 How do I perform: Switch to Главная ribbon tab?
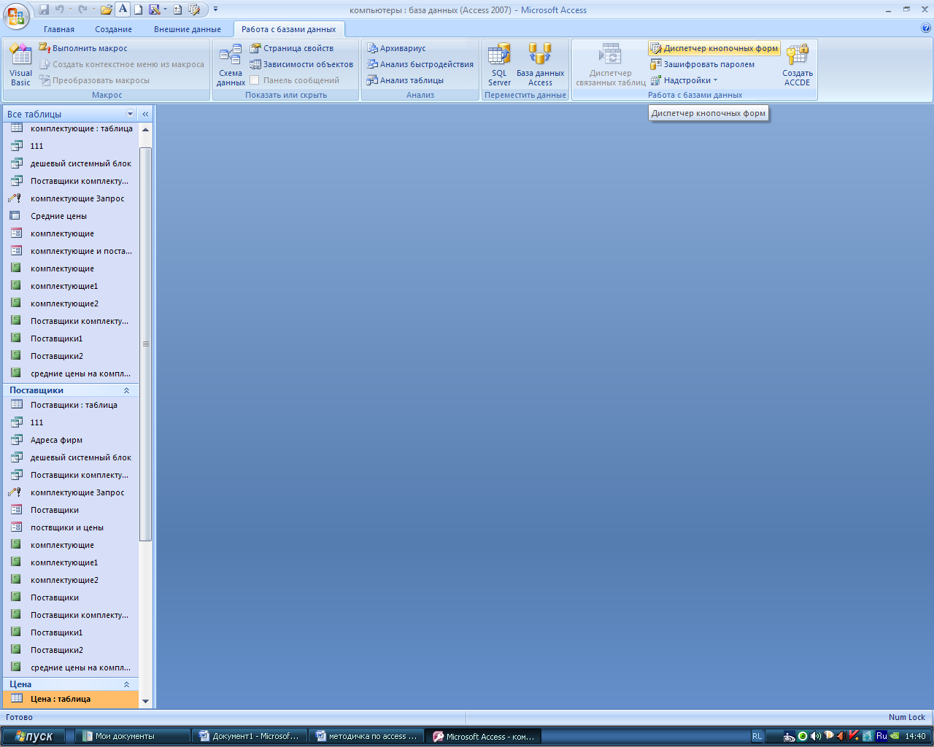[x=59, y=29]
